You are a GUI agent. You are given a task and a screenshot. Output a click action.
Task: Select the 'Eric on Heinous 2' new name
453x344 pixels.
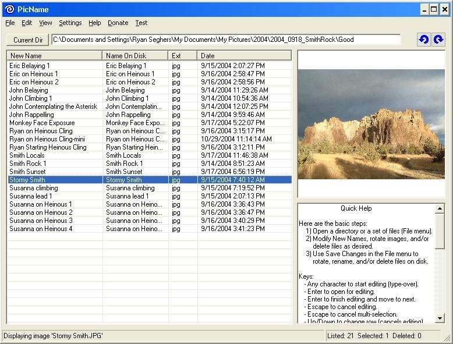(34, 81)
